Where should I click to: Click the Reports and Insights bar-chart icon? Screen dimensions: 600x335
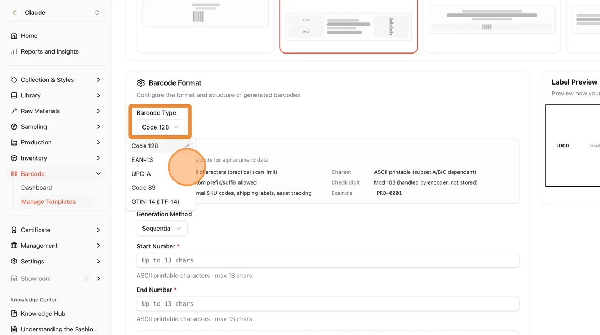(x=14, y=51)
